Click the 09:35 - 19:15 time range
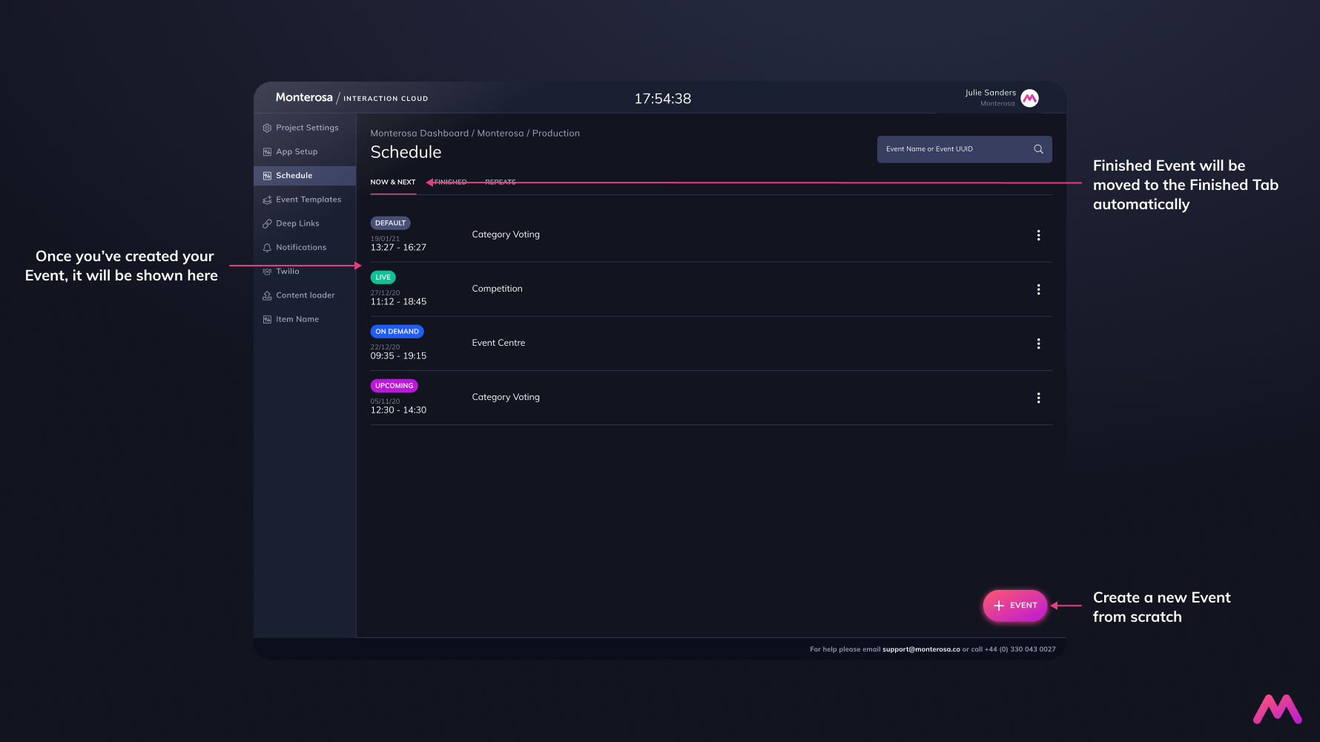The image size is (1320, 742). 398,356
